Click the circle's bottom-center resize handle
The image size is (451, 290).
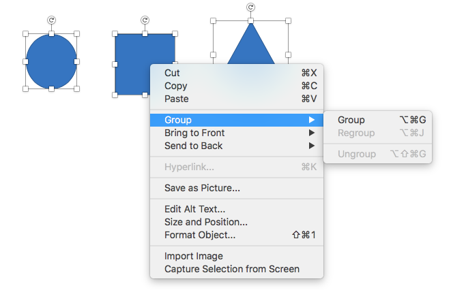(x=51, y=89)
